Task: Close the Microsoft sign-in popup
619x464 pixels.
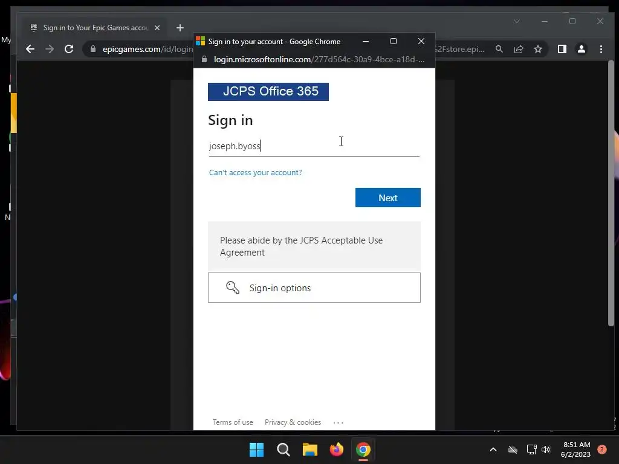Action: click(x=421, y=41)
